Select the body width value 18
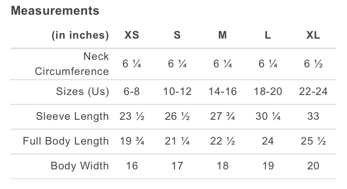The width and height of the screenshot is (347, 189). pyautogui.click(x=222, y=166)
